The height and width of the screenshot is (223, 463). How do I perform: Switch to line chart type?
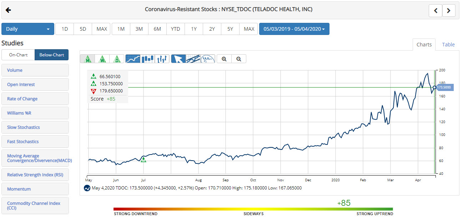click(x=133, y=59)
